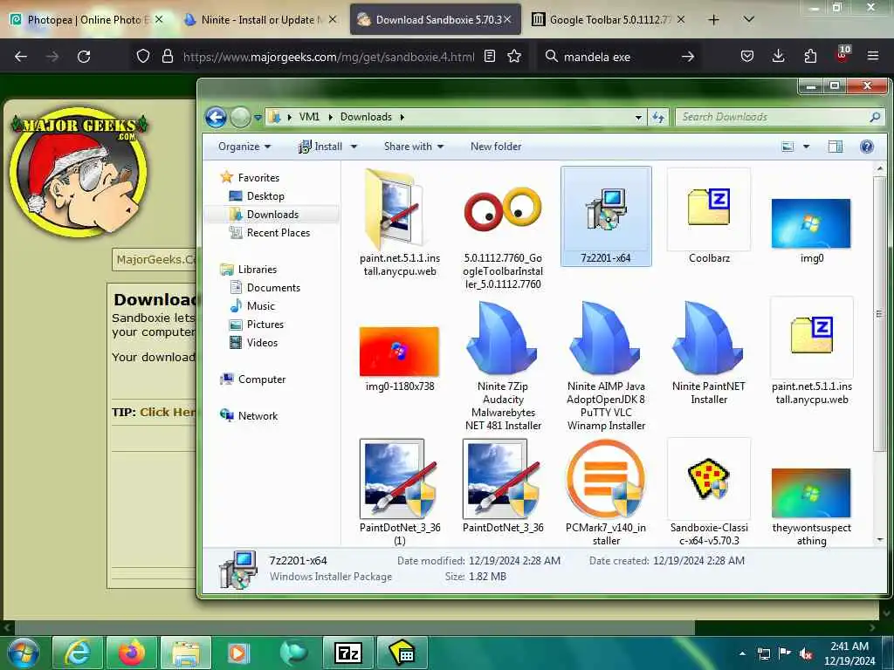Open Firefox Downloads panel
894x670 pixels.
778,57
